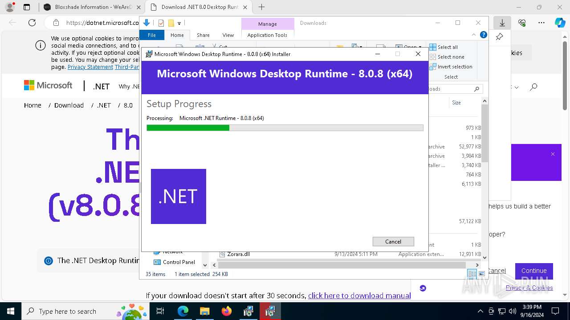Image resolution: width=570 pixels, height=320 pixels.
Task: Switch Explorer to Large icons view
Action: [x=481, y=274]
